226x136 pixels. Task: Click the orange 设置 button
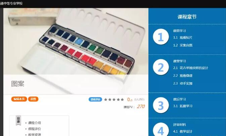(x=33, y=99)
